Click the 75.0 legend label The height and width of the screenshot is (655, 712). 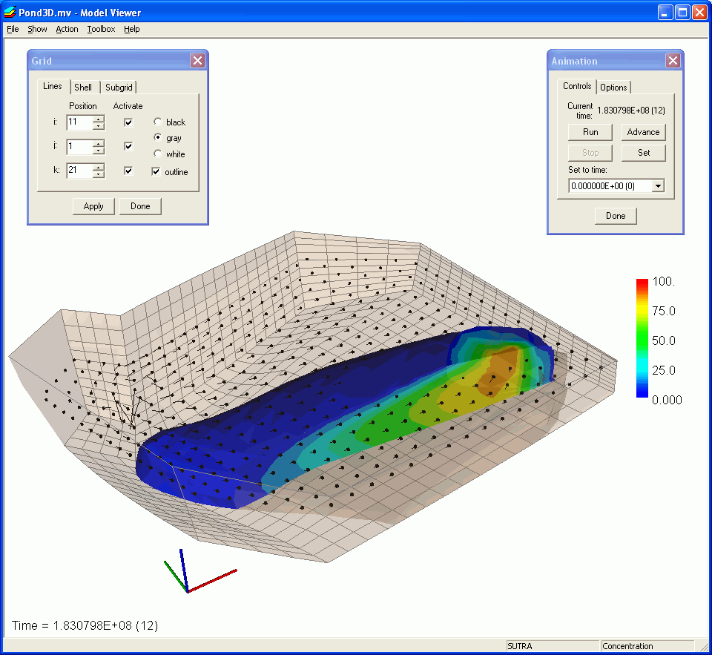(x=663, y=311)
